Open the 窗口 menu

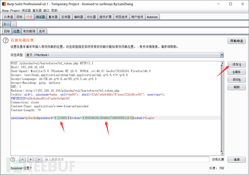(x=46, y=10)
